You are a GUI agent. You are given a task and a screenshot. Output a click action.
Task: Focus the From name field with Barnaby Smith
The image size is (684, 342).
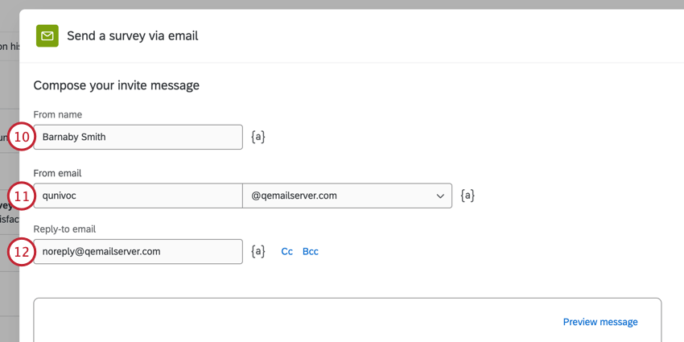pyautogui.click(x=141, y=137)
